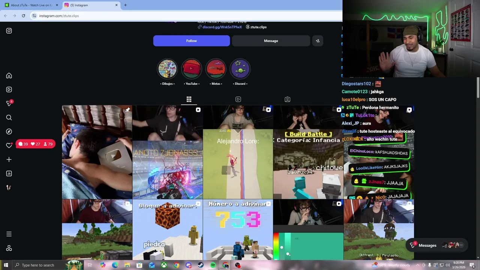Open Copilot from the taskbar
Screen dimensions: 480x270
click(x=103, y=265)
